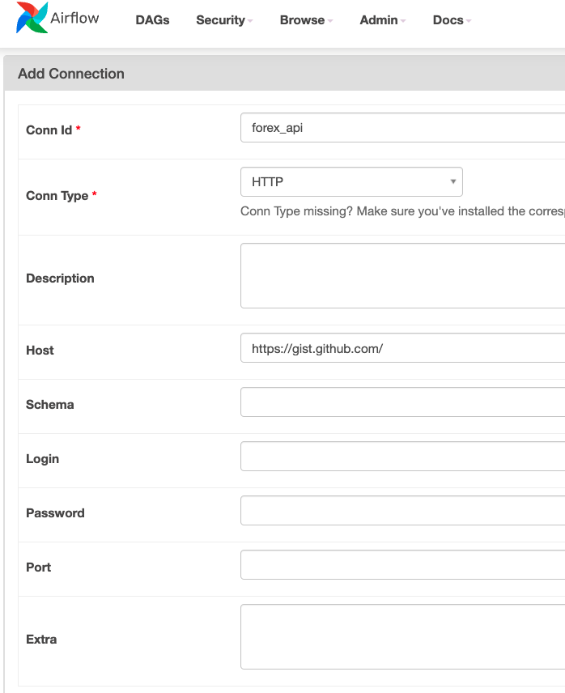
Task: Select the Host field with gist.github.com
Action: [403, 348]
